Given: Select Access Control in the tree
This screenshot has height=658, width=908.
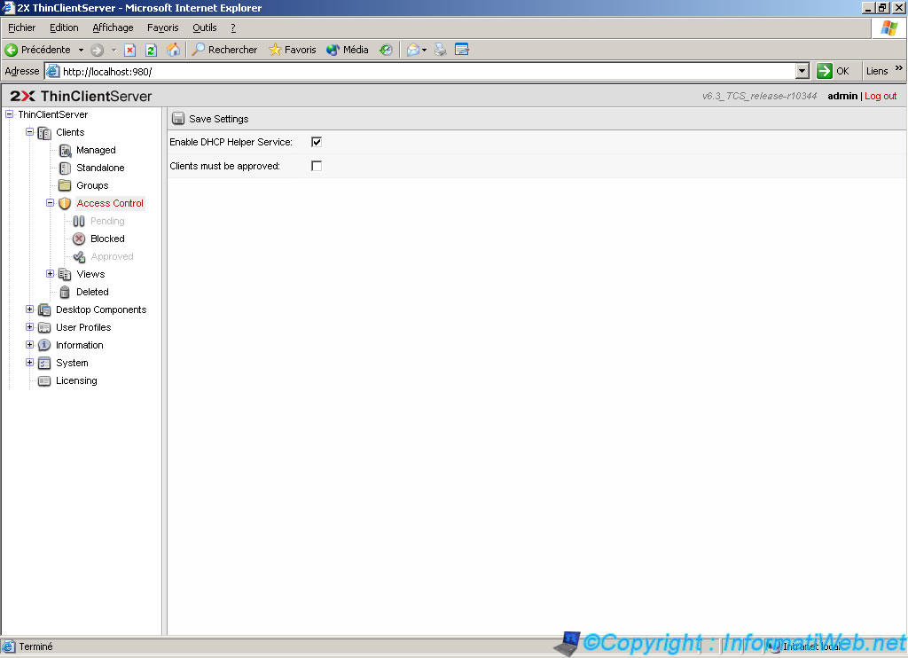Looking at the screenshot, I should [x=110, y=203].
